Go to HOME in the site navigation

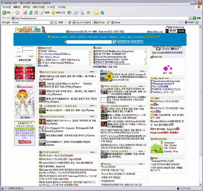coord(64,37)
